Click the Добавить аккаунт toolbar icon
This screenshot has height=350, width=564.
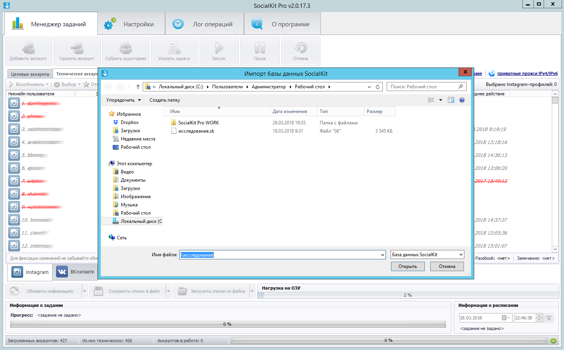tap(28, 51)
